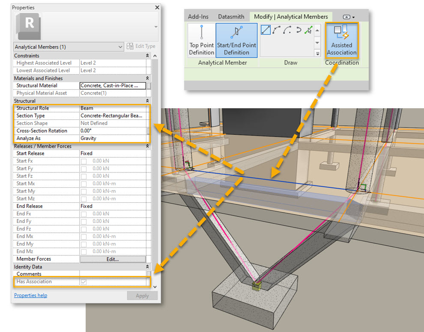The height and width of the screenshot is (332, 424).
Task: Check the End Mz release checkbox
Action: (x=84, y=251)
